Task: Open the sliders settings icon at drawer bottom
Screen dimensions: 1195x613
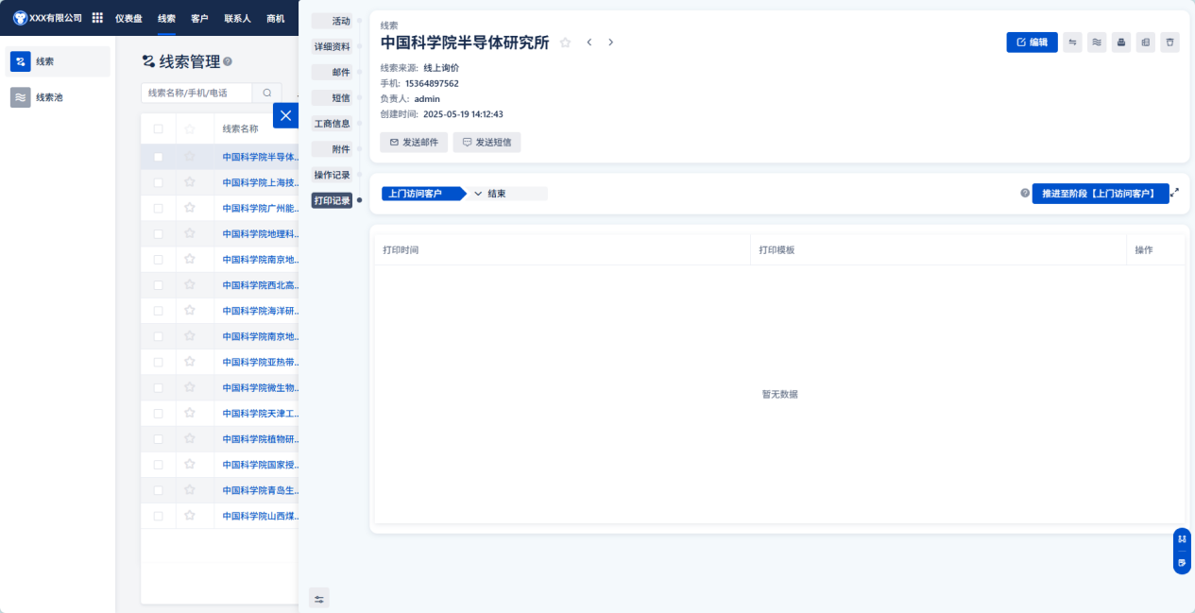Action: coord(319,598)
